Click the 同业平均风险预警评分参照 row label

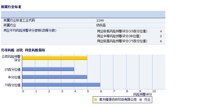click(30, 30)
